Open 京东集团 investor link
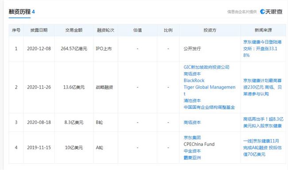288x170 pixels. coord(192,138)
